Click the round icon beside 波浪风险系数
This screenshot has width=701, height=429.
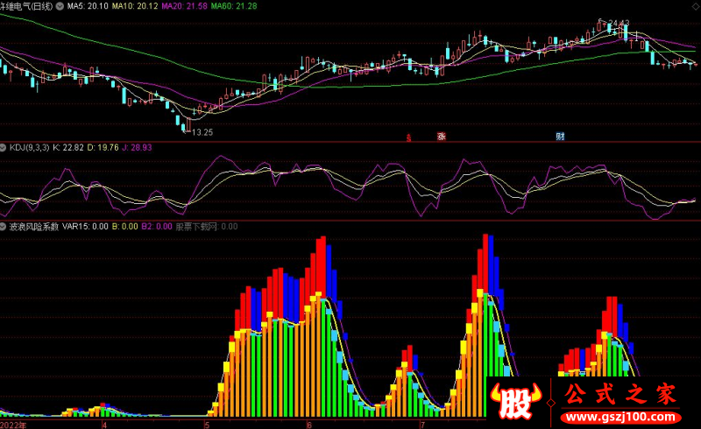click(x=4, y=226)
